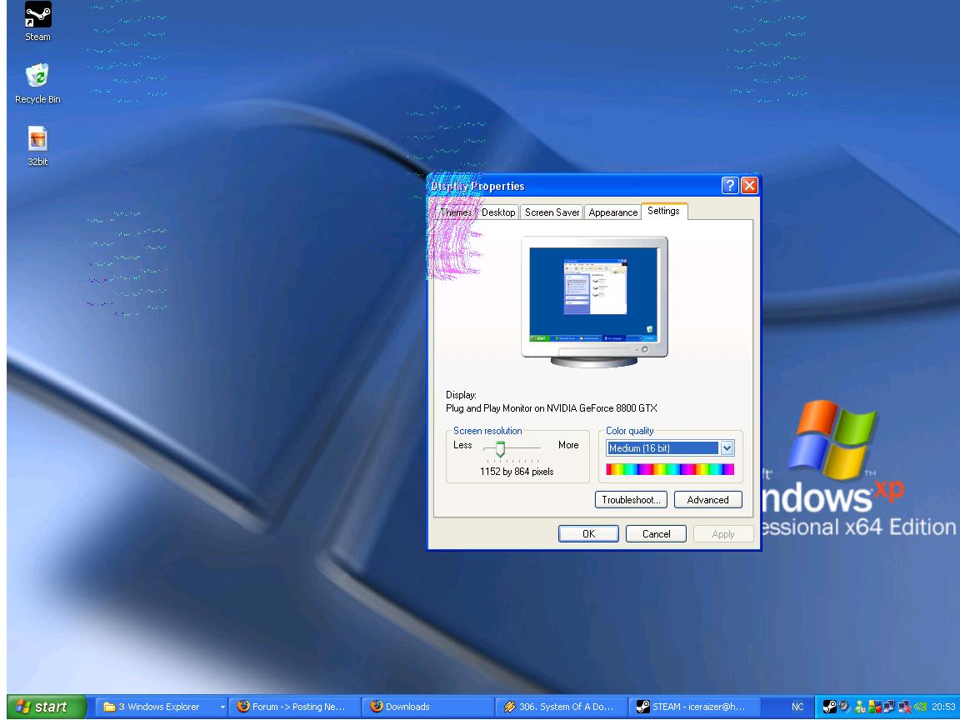
Task: Click the greyed-out Apply button
Action: (x=723, y=534)
